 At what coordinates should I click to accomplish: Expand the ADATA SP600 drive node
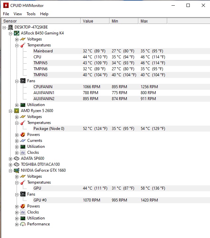(x=10, y=158)
